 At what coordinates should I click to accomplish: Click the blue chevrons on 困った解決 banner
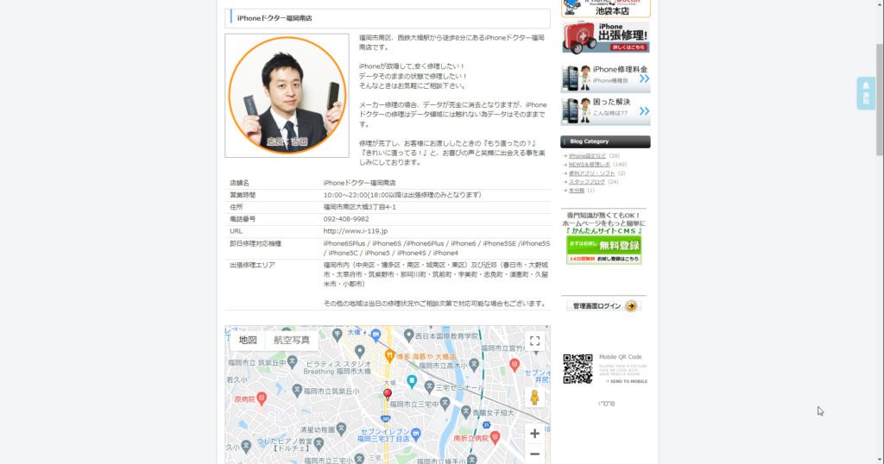pos(644,111)
